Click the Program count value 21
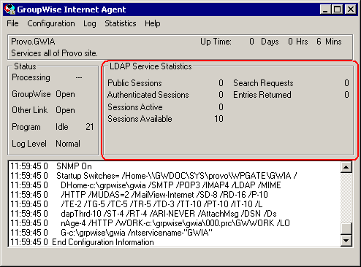 (90, 127)
